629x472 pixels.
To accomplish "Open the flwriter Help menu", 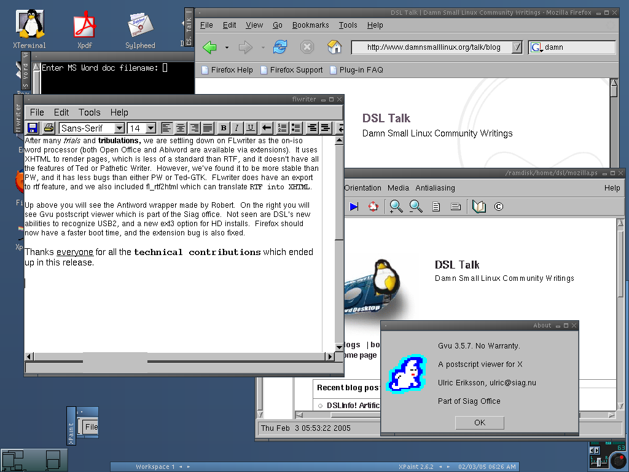I will coord(119,112).
